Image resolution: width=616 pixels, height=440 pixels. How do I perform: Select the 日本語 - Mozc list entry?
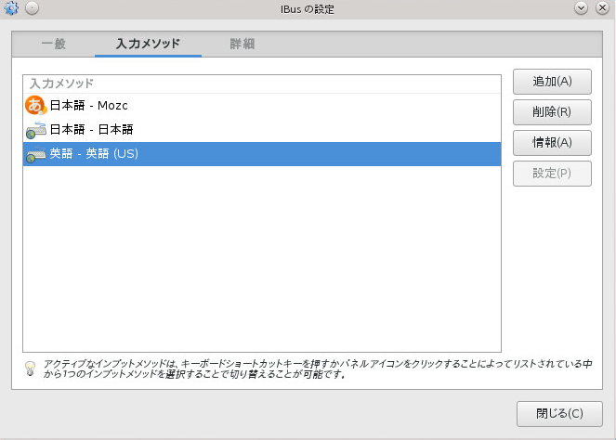pyautogui.click(x=92, y=106)
